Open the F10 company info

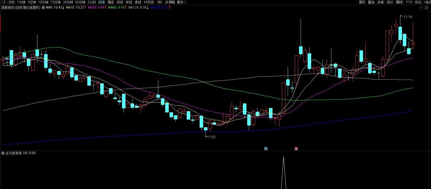[x=409, y=2]
